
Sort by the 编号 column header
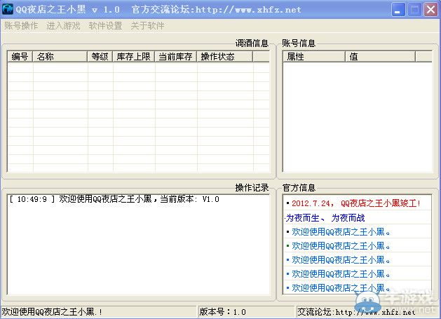[20, 57]
